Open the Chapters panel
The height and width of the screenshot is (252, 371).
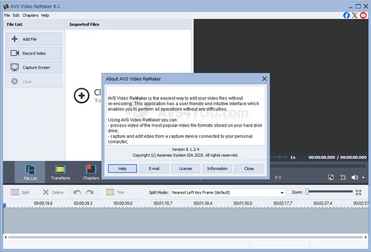click(x=92, y=172)
